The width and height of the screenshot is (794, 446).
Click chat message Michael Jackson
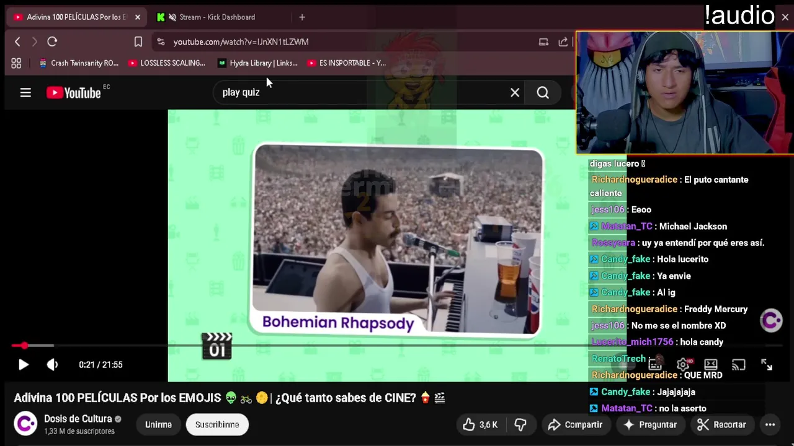[x=693, y=227]
